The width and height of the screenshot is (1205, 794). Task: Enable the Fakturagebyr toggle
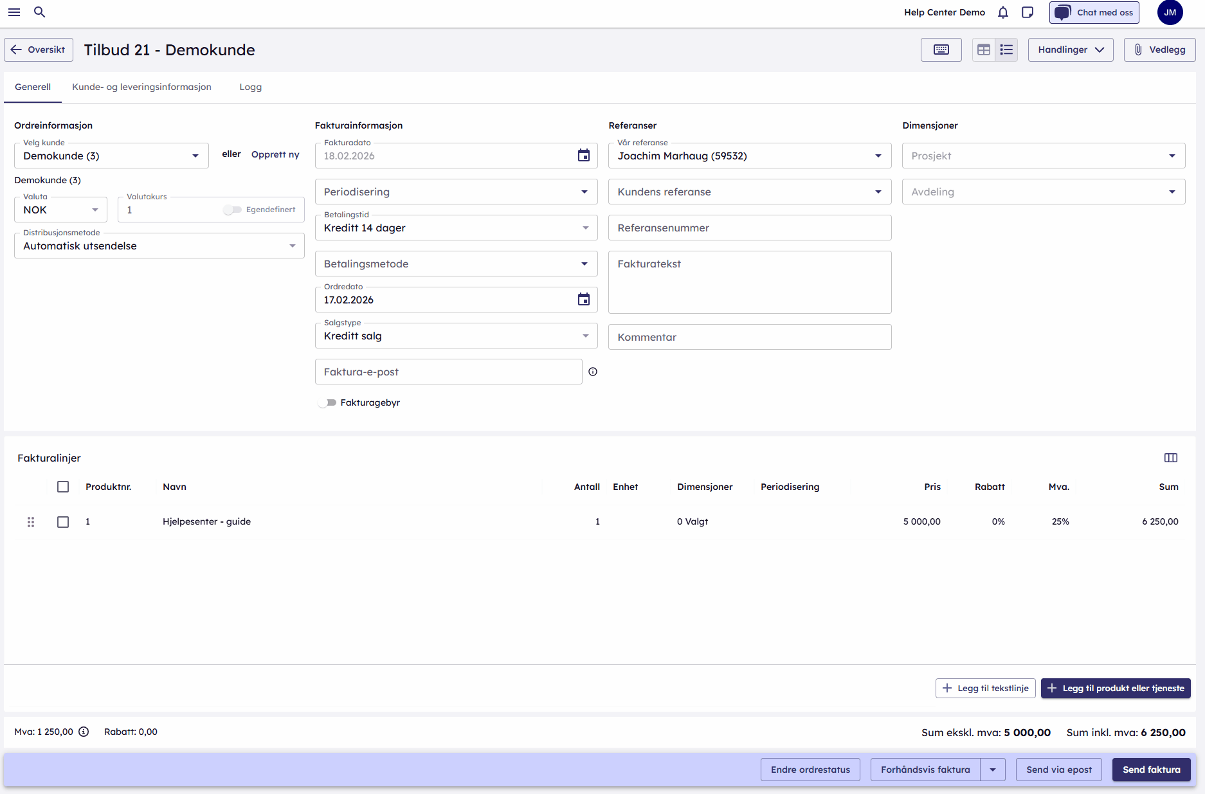[x=327, y=402]
